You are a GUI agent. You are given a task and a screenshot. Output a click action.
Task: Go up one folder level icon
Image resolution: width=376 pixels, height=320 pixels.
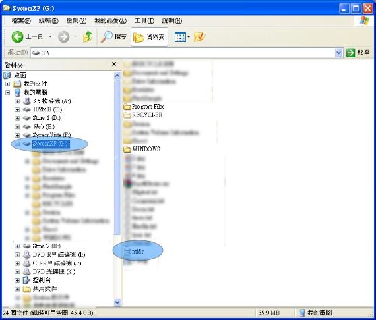(88, 36)
